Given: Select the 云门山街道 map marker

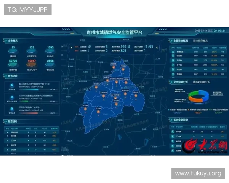Looking at the screenshot, I should (115, 98).
